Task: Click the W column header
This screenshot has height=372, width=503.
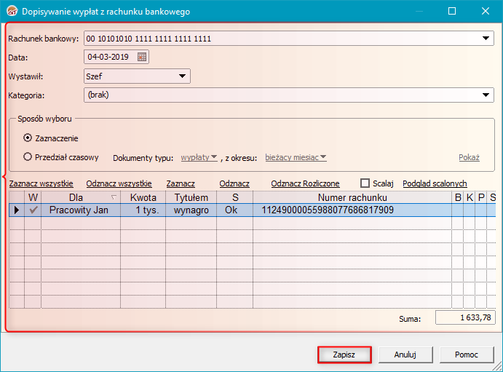Action: (x=33, y=197)
